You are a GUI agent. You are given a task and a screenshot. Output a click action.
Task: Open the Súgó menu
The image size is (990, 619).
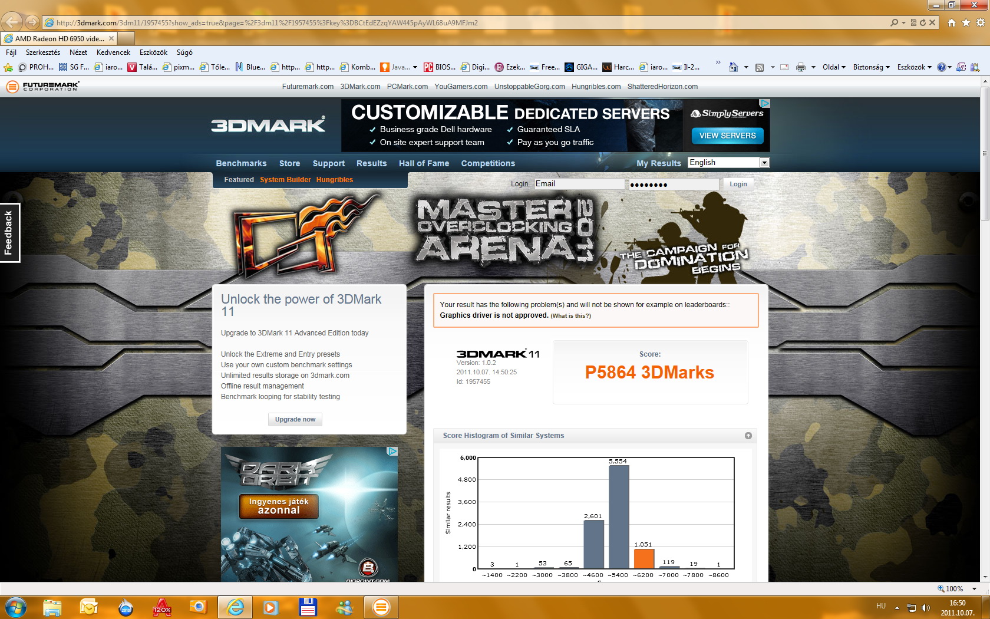(184, 52)
